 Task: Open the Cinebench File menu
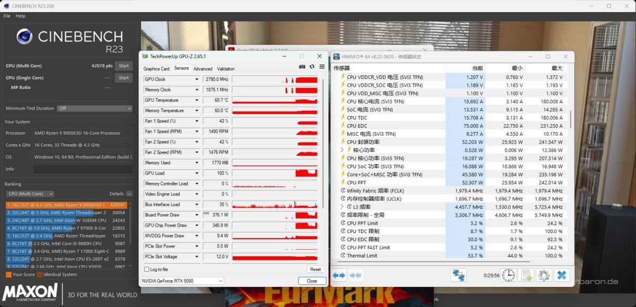click(7, 16)
